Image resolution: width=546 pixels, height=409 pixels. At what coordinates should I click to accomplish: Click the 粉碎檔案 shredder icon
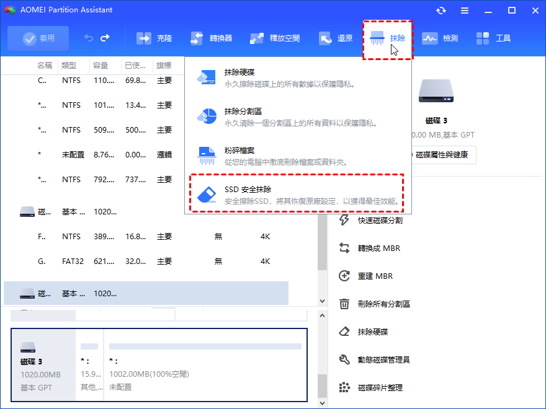207,156
